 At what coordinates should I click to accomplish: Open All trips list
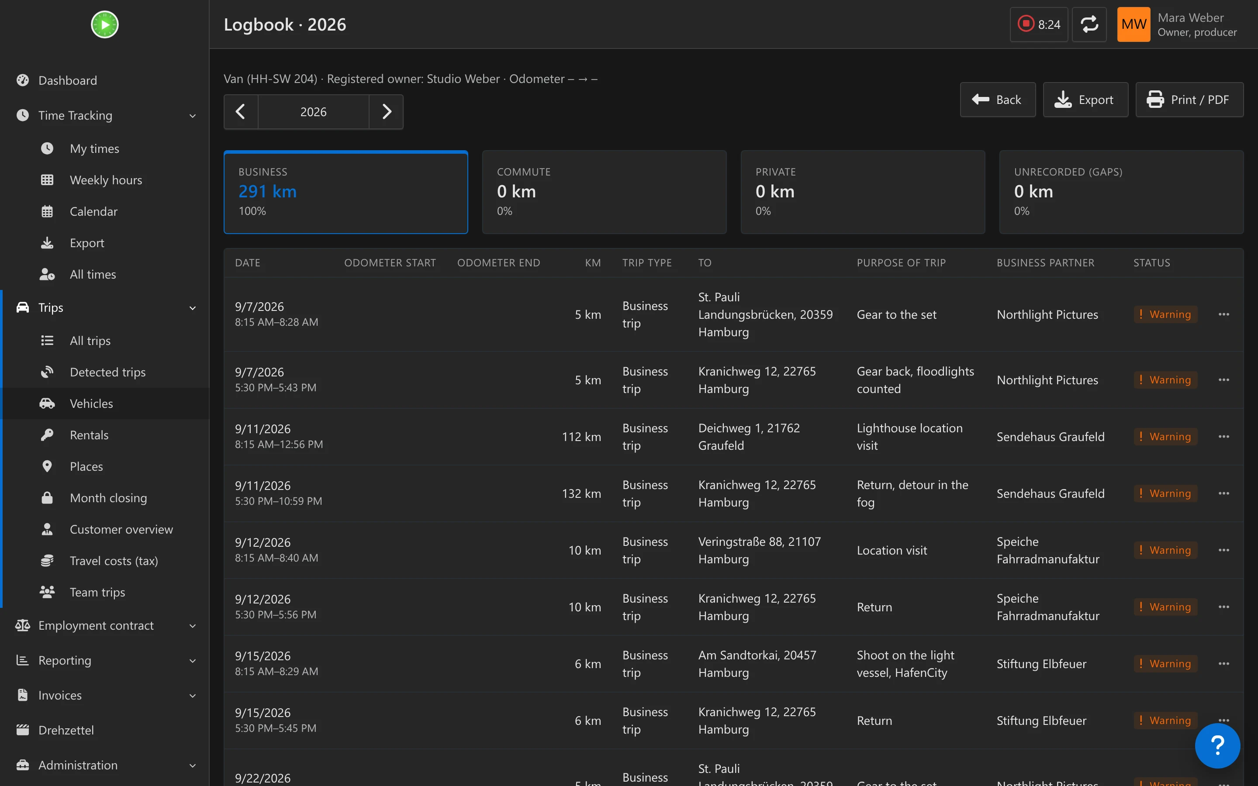pyautogui.click(x=104, y=341)
